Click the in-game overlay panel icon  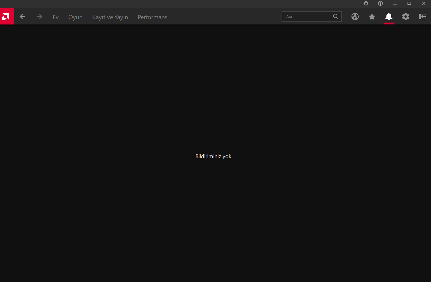[x=422, y=17]
